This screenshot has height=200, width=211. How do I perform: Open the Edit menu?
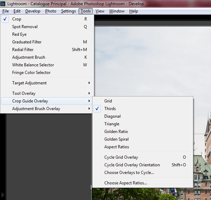(17, 11)
